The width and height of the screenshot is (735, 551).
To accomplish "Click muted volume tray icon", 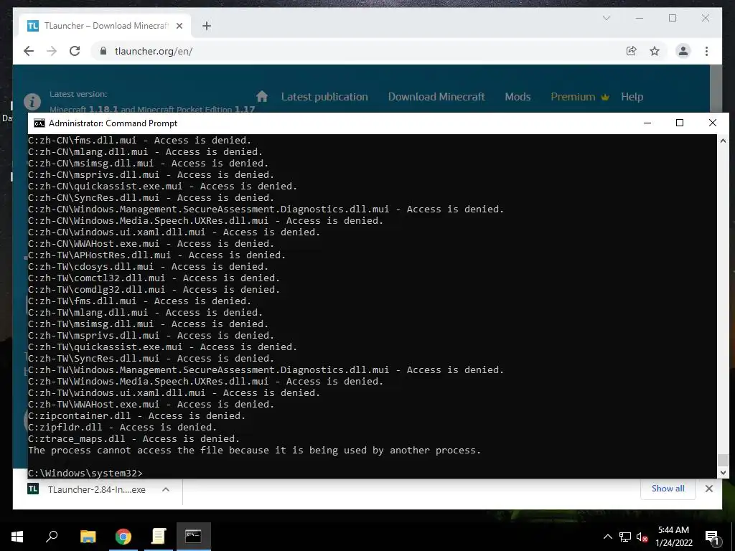I will point(642,537).
